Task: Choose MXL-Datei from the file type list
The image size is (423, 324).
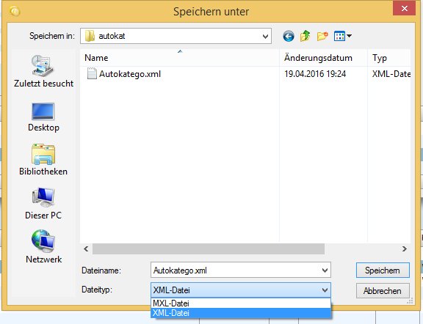Action: pos(241,303)
